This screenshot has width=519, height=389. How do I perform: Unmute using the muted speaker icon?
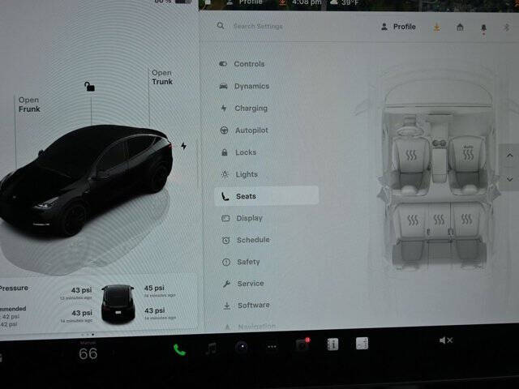click(x=446, y=340)
